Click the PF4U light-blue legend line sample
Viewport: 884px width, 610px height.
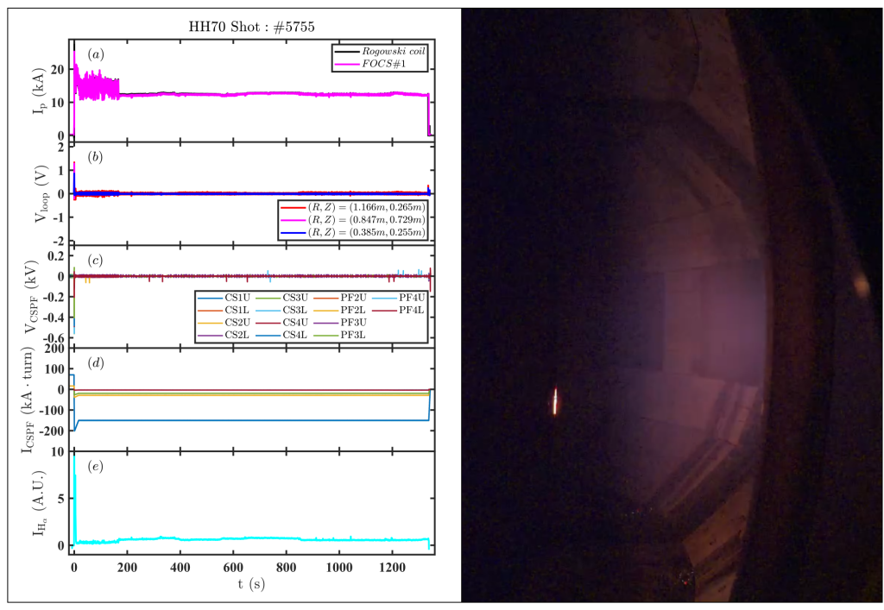pyautogui.click(x=385, y=298)
